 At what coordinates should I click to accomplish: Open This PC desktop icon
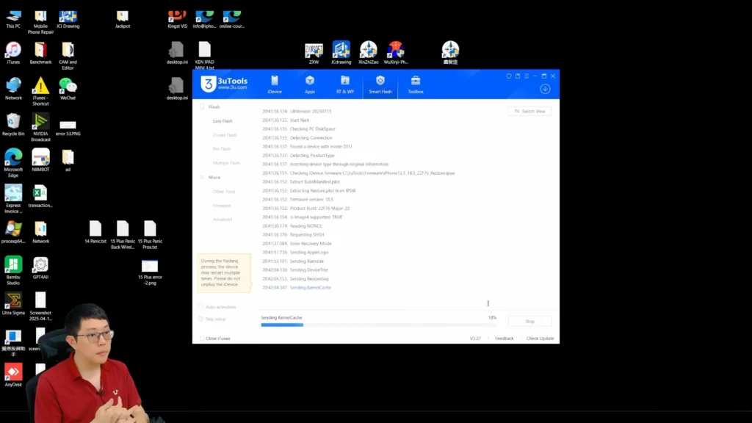tap(13, 19)
